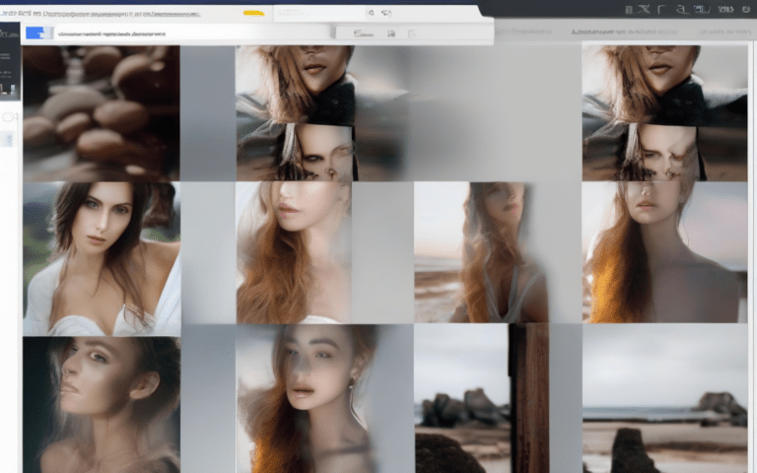
Task: Select the middle-row blonde woman close-up
Action: click(x=294, y=253)
